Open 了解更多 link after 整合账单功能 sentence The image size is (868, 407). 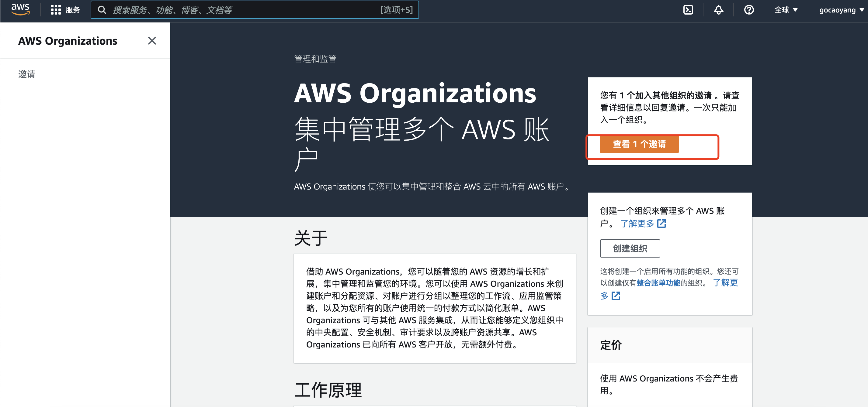(x=725, y=283)
